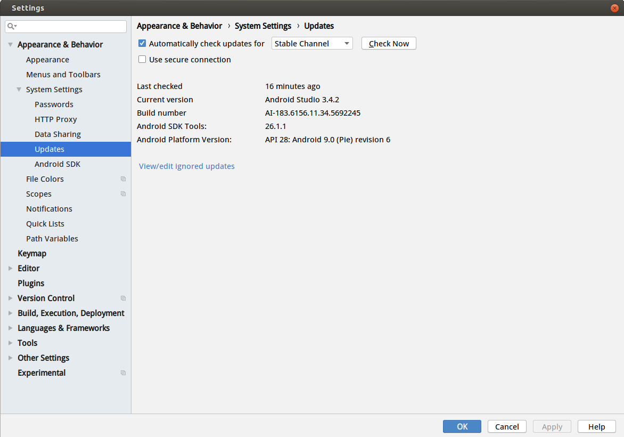Click the 'Build number' label
Screen dimensions: 624x437
click(x=161, y=113)
